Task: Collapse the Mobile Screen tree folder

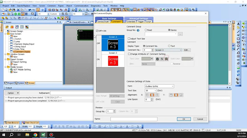Action: [x=5, y=67]
